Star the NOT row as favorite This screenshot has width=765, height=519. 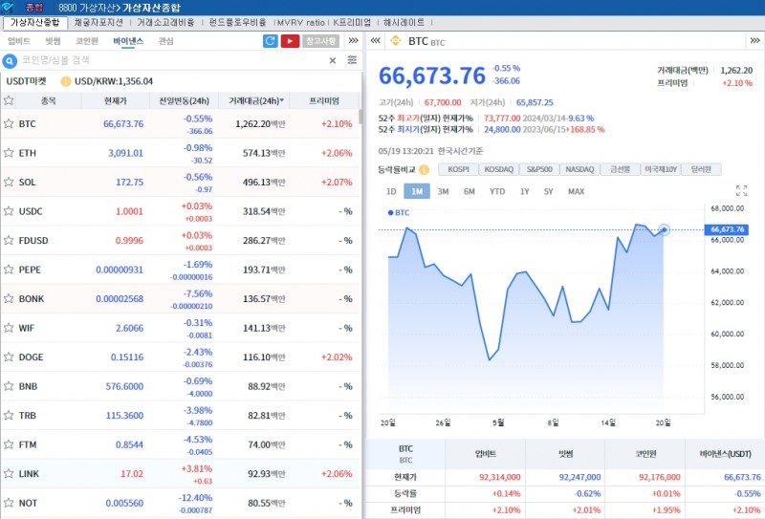(9, 503)
